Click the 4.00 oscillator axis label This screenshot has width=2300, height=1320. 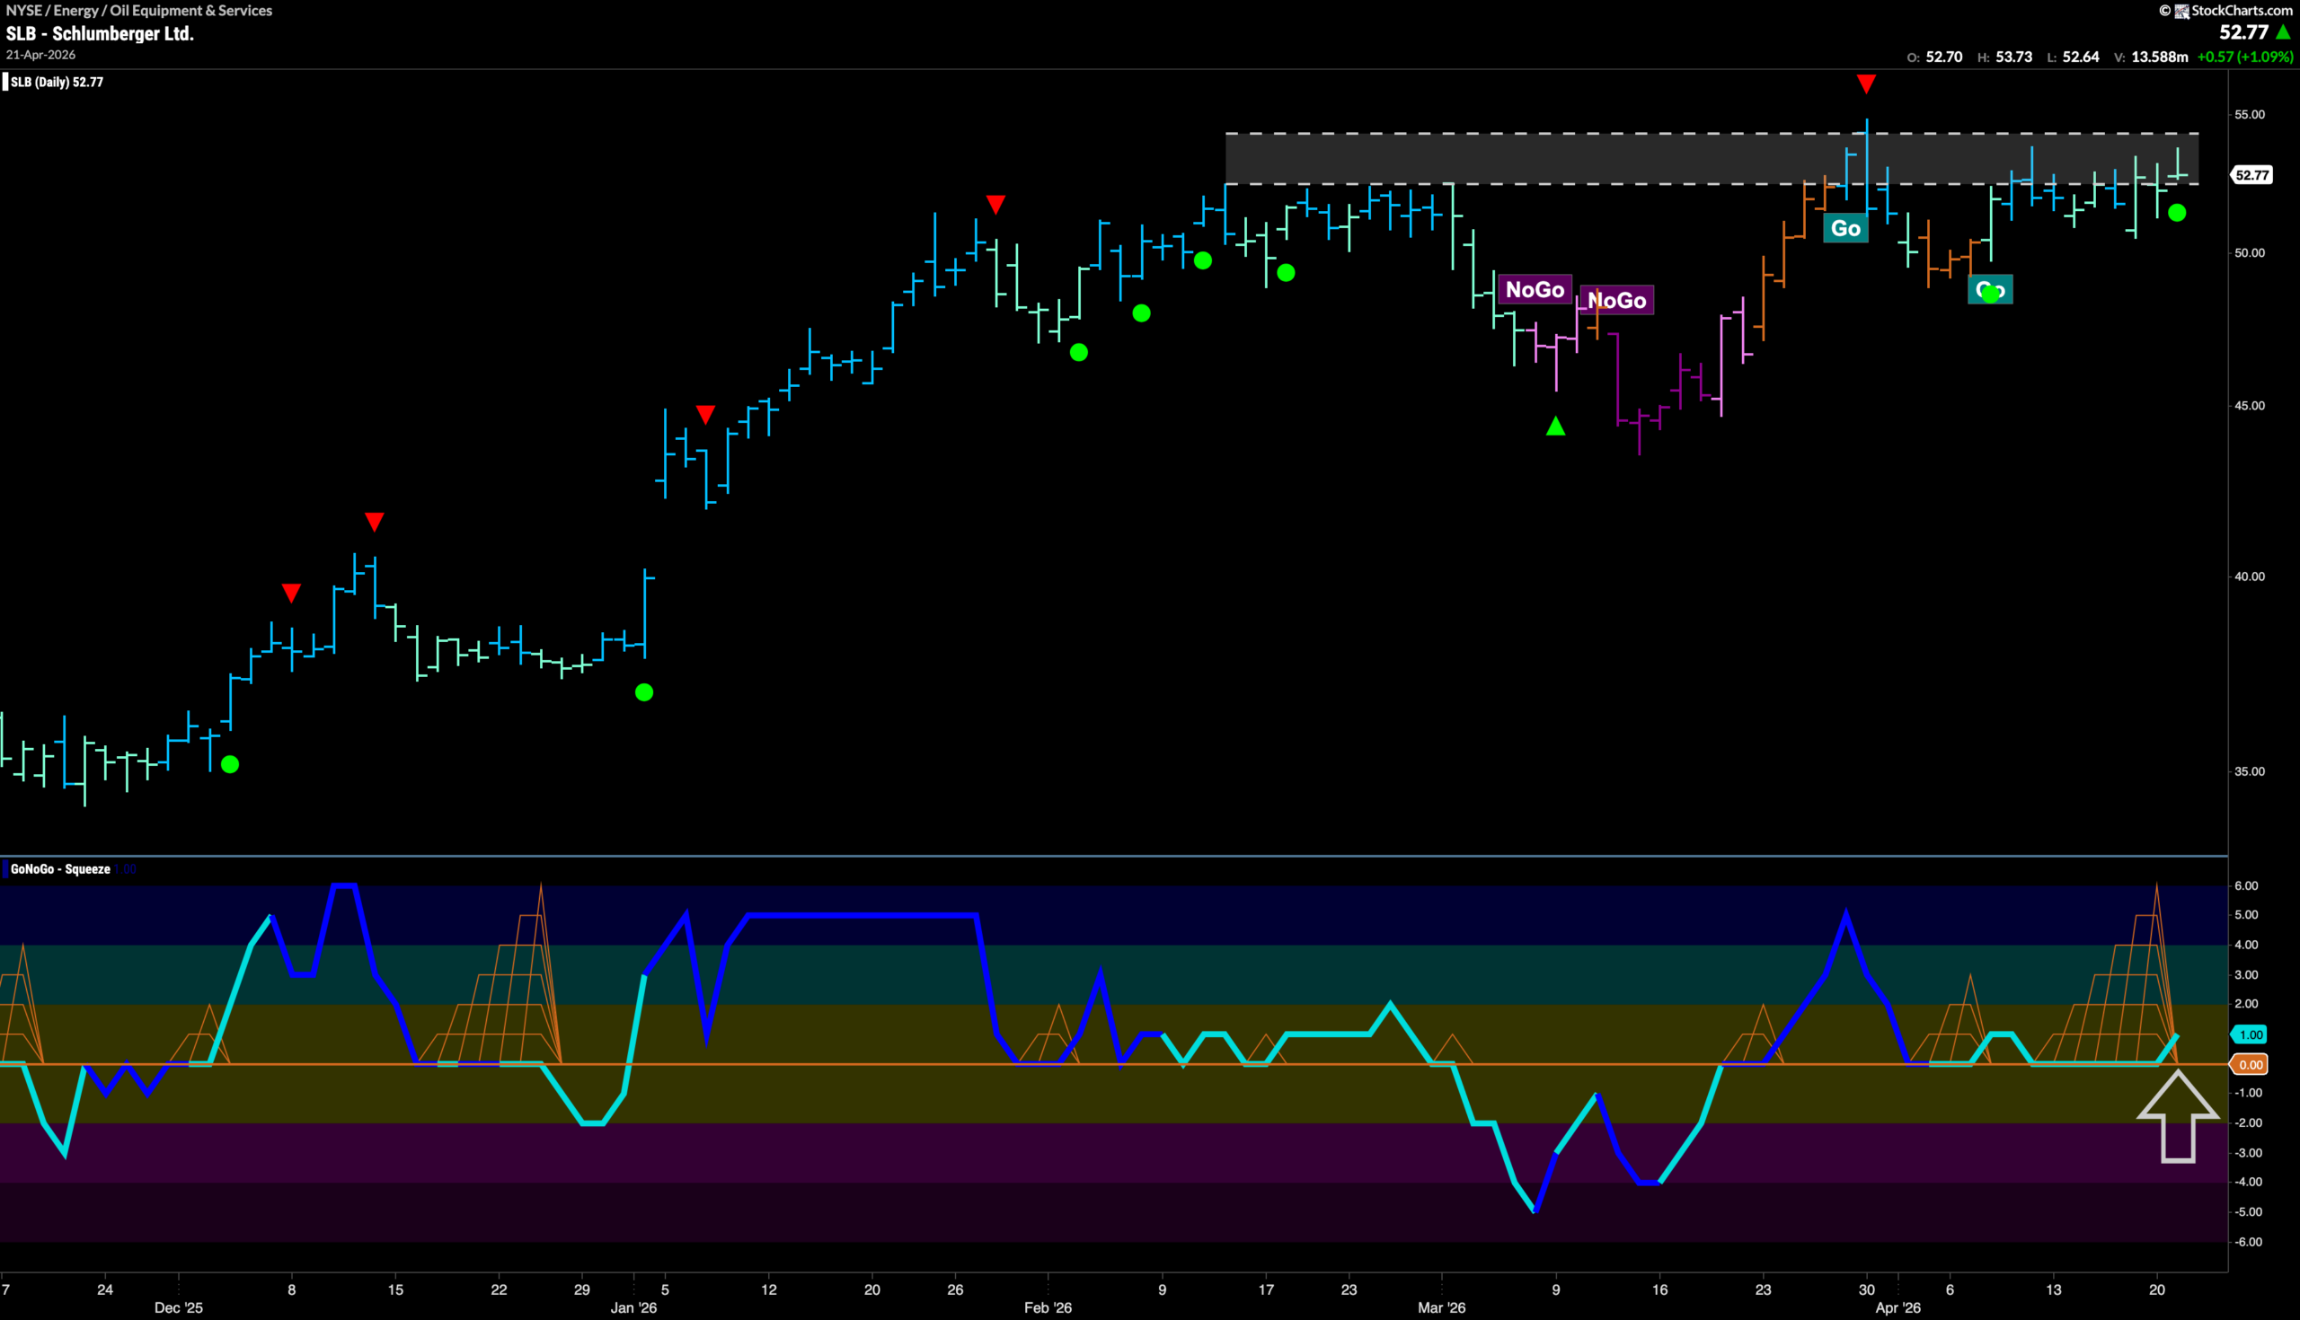coord(2246,946)
